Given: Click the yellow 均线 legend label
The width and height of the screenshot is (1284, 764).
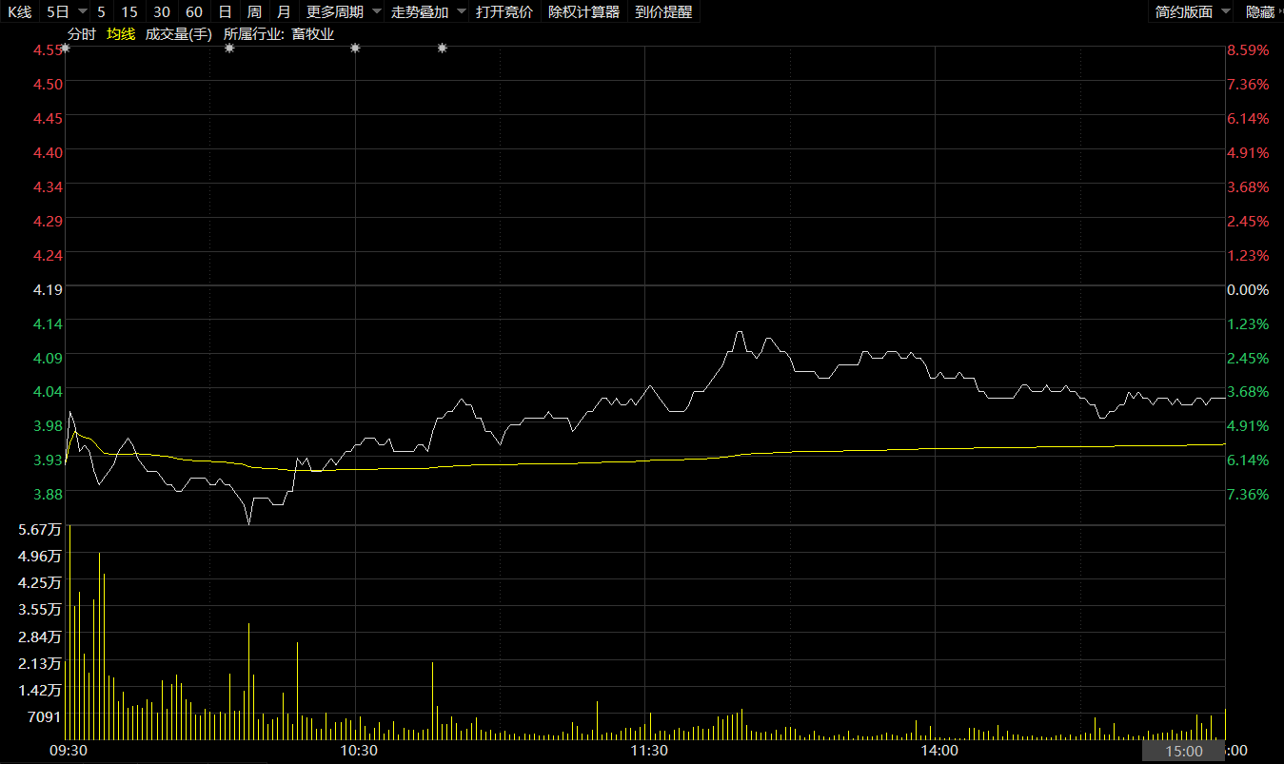Looking at the screenshot, I should point(121,34).
